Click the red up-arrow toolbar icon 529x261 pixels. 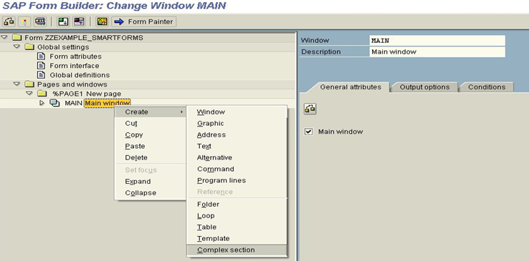coord(79,21)
